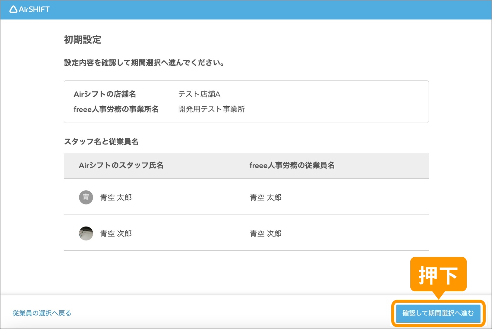Viewport: 492px width, 329px height.
Task: Select employee name 青空 太郎 in freee column
Action: (x=265, y=197)
